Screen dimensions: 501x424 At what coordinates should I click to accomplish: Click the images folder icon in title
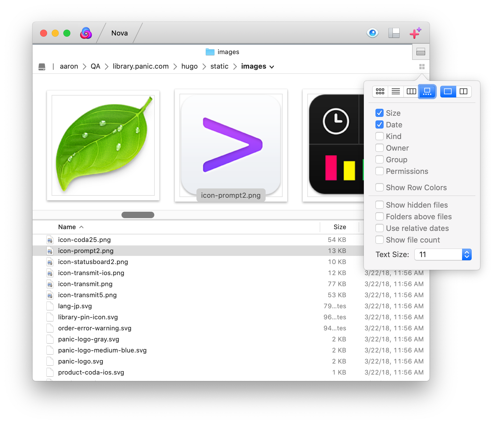(x=210, y=52)
